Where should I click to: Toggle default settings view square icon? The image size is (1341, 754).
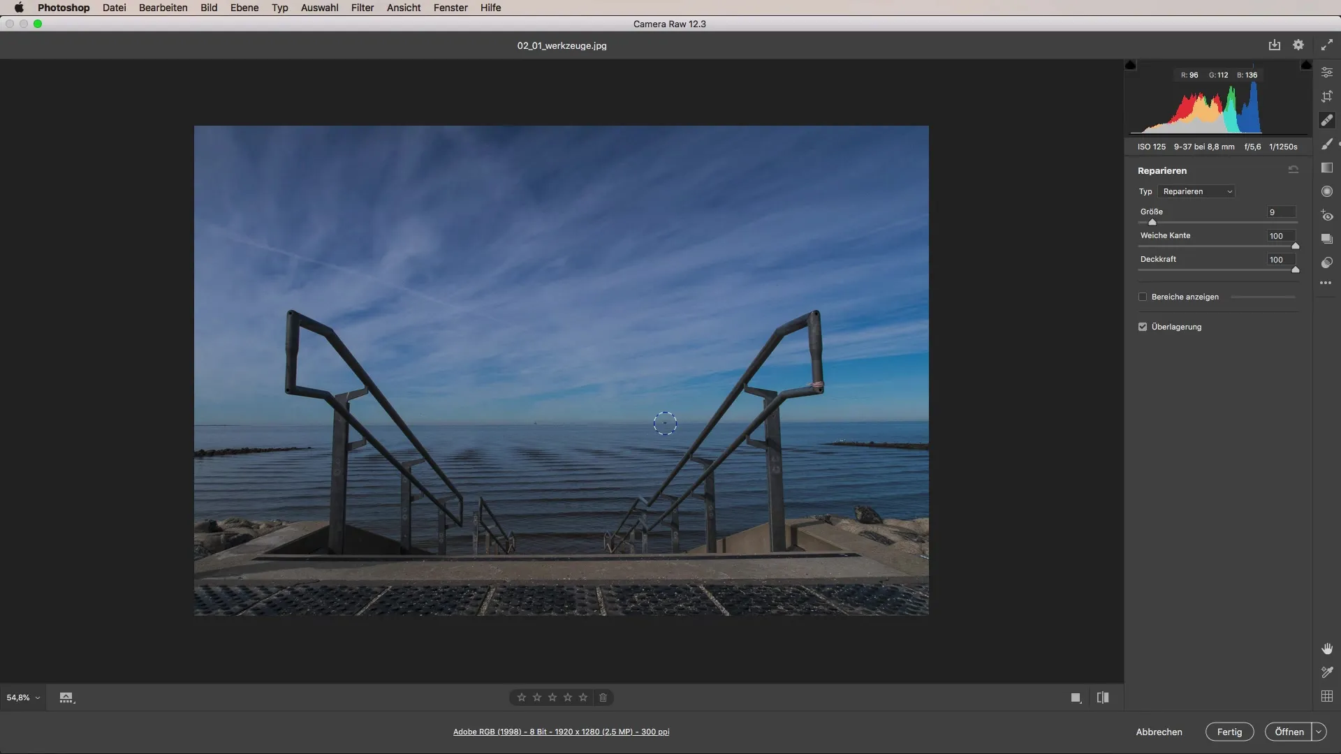tap(1076, 697)
